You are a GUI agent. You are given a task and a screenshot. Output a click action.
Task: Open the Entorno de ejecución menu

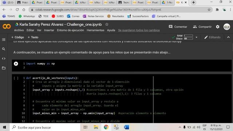point(70,30)
